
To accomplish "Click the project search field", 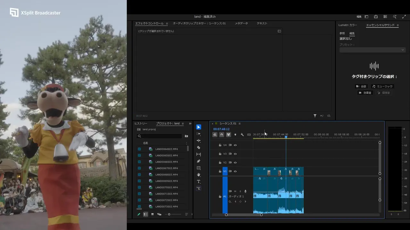I will click(160, 136).
